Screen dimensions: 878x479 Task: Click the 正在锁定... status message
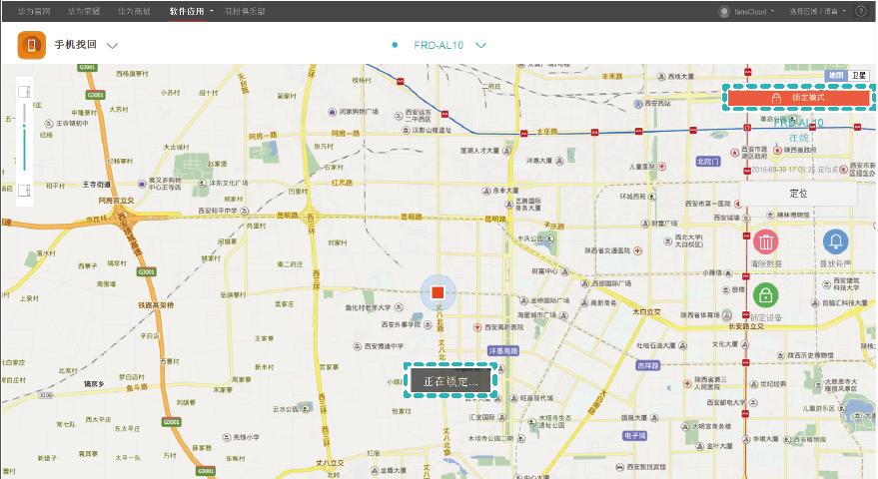pos(450,381)
